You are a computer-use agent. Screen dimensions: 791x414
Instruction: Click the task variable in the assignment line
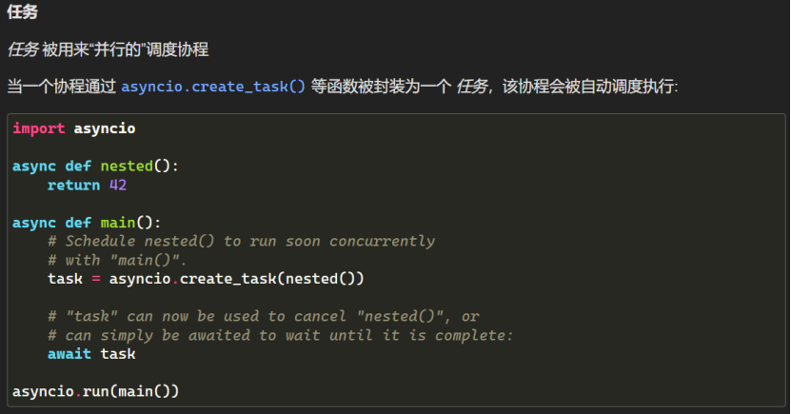(x=65, y=279)
